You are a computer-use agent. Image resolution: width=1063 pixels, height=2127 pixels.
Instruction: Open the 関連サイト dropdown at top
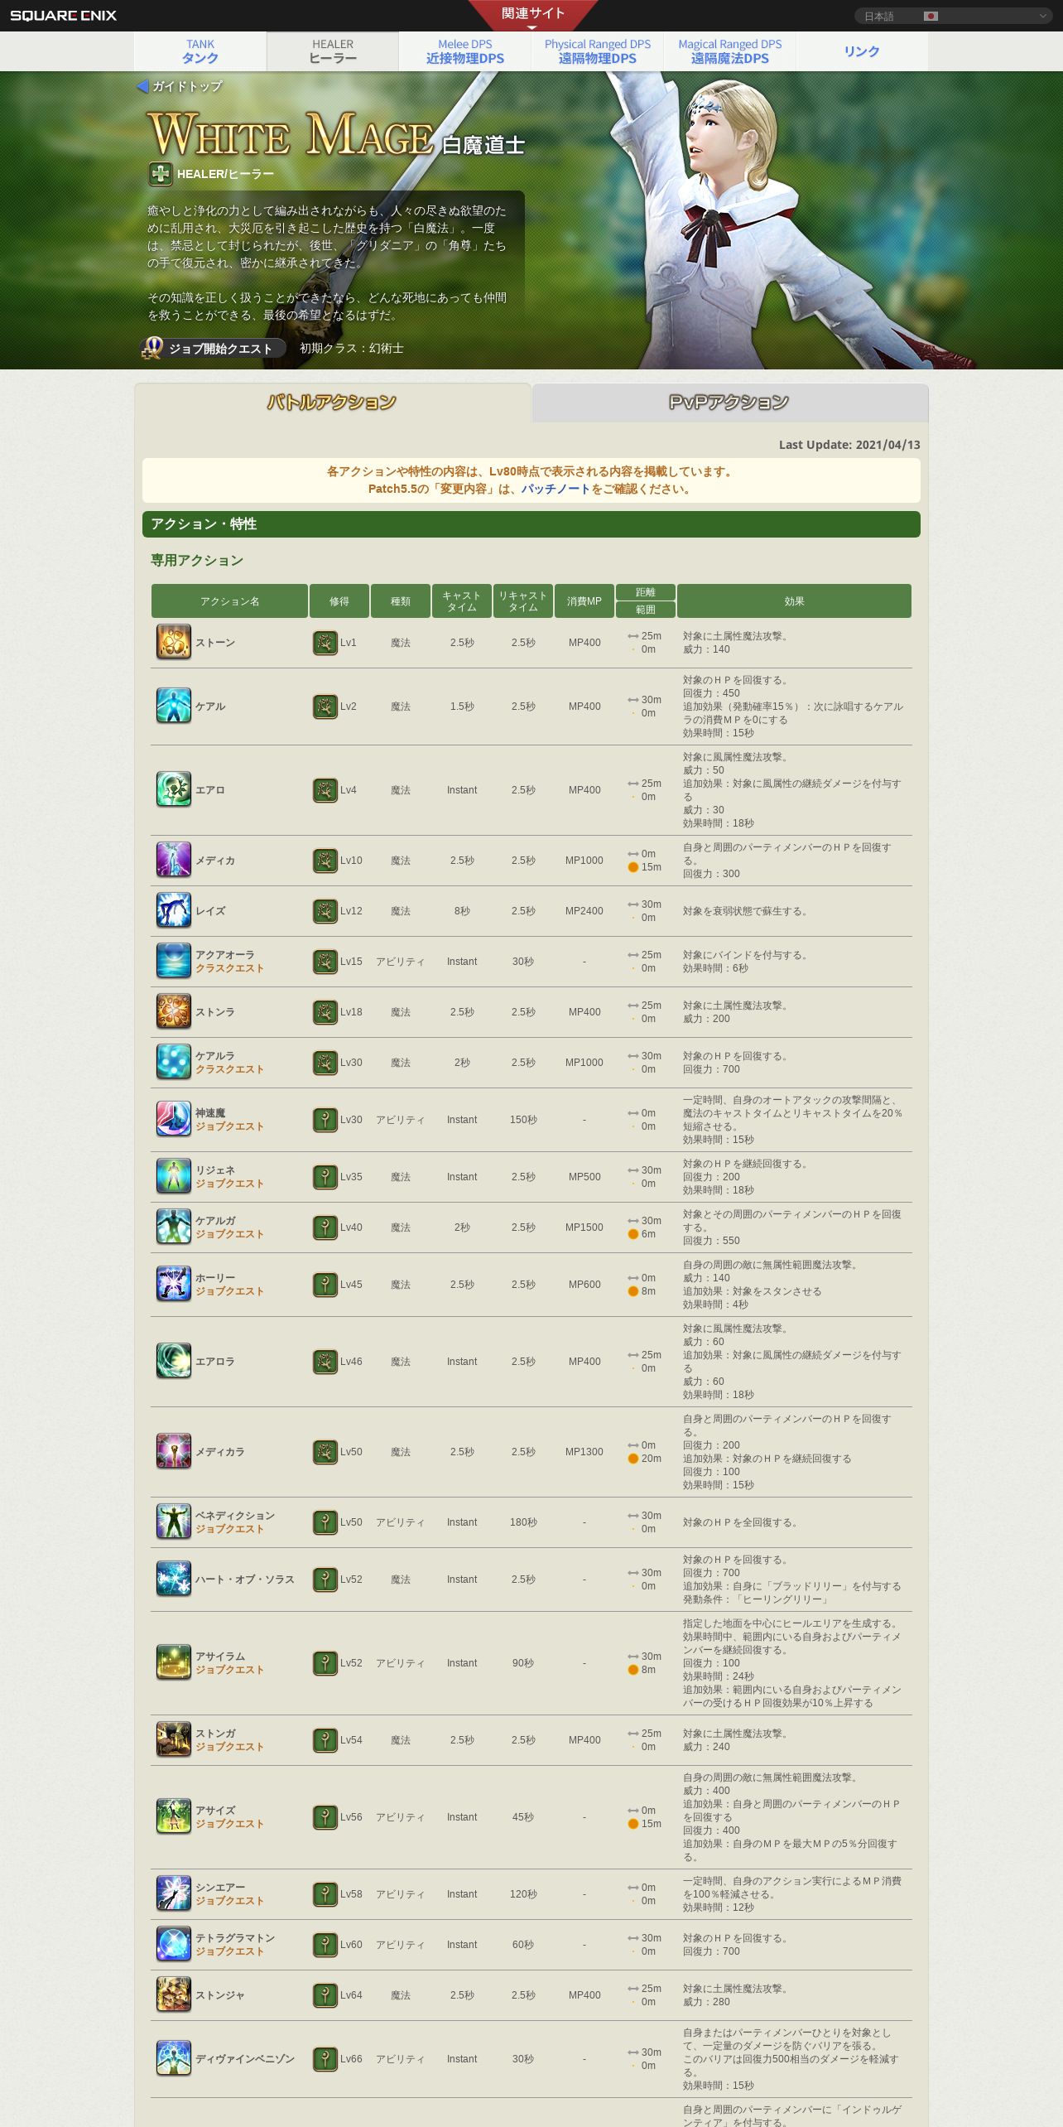(532, 14)
